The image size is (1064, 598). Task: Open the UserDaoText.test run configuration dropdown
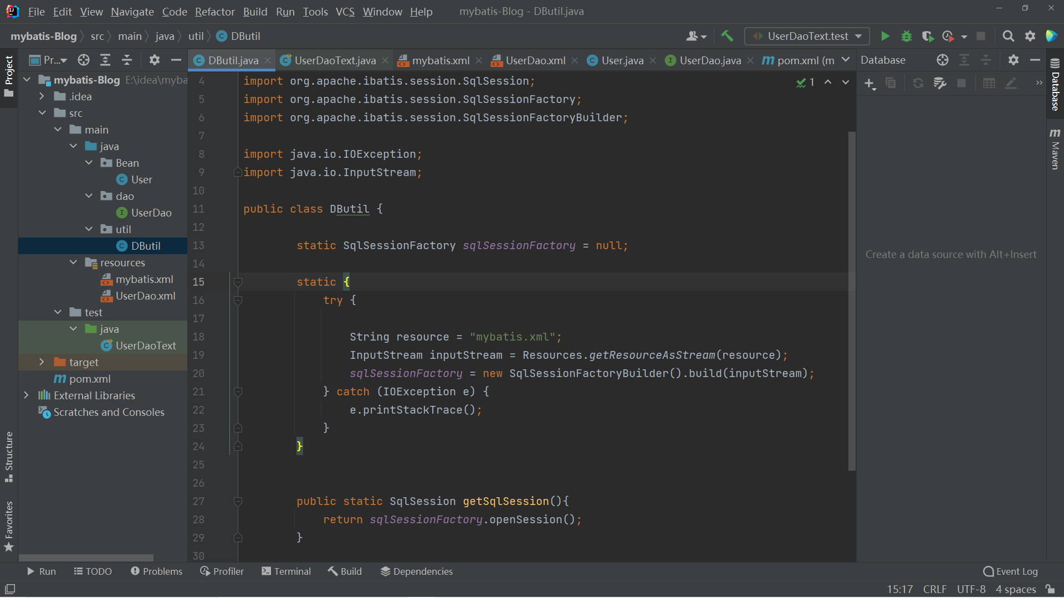(x=807, y=37)
